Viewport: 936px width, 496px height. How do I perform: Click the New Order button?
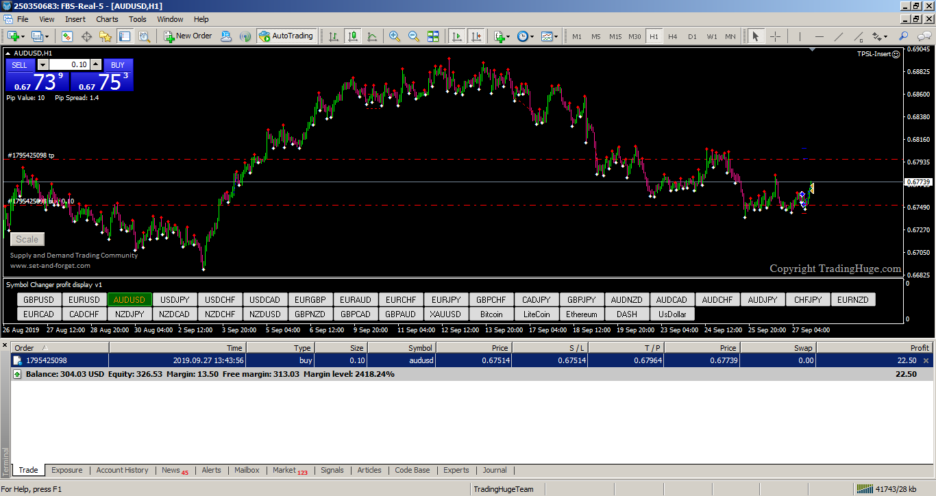click(188, 36)
